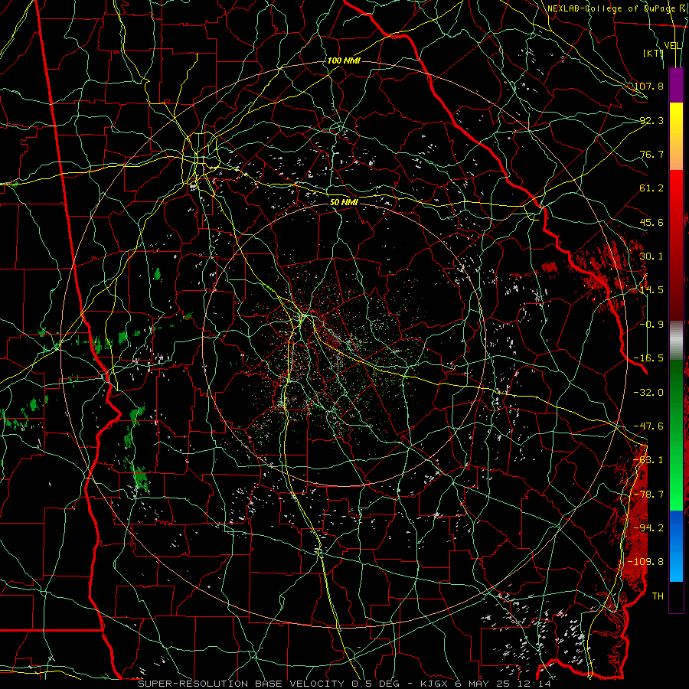689x689 pixels.
Task: Click the -0.9 legend value
Action: pyautogui.click(x=651, y=324)
